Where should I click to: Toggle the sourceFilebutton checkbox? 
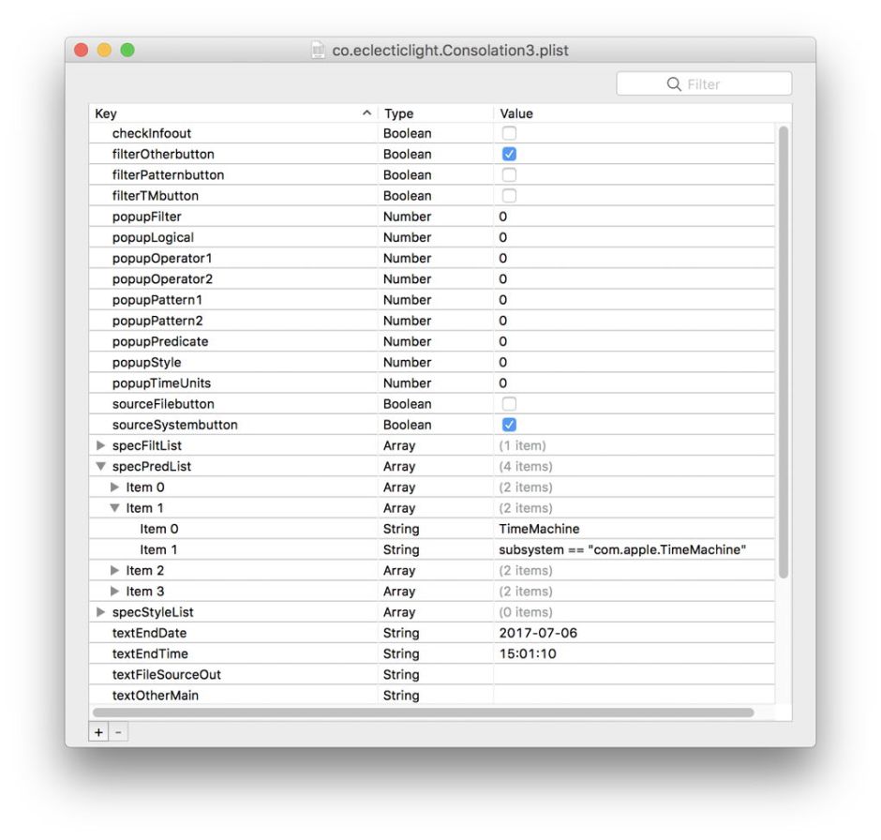(509, 403)
